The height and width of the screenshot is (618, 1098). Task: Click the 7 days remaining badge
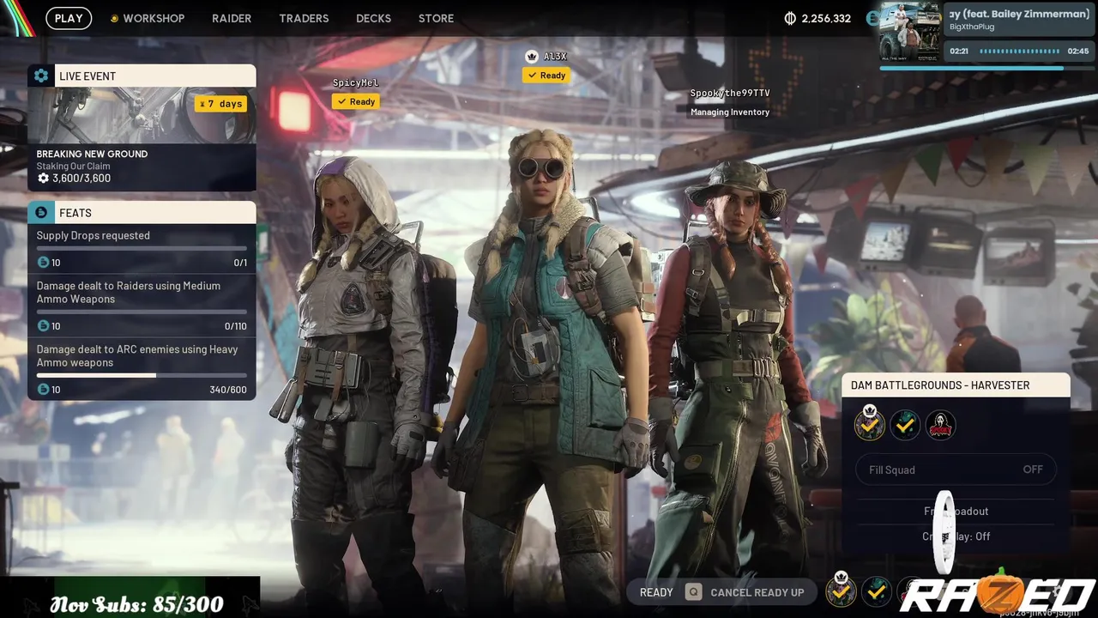click(221, 104)
